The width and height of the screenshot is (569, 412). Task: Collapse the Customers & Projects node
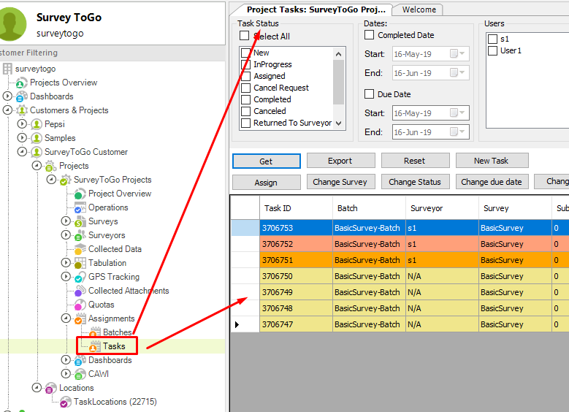point(7,110)
